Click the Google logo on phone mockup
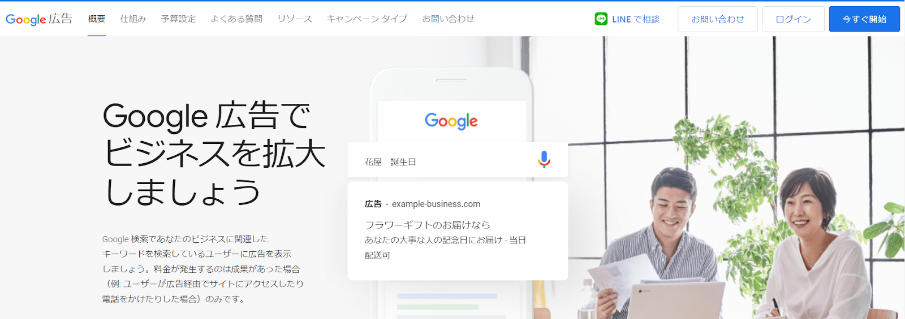Image resolution: width=905 pixels, height=319 pixels. pyautogui.click(x=451, y=121)
